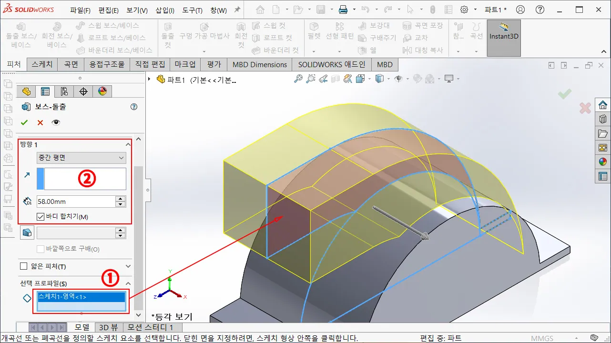Open the Configuration Manager tab icon

64,91
